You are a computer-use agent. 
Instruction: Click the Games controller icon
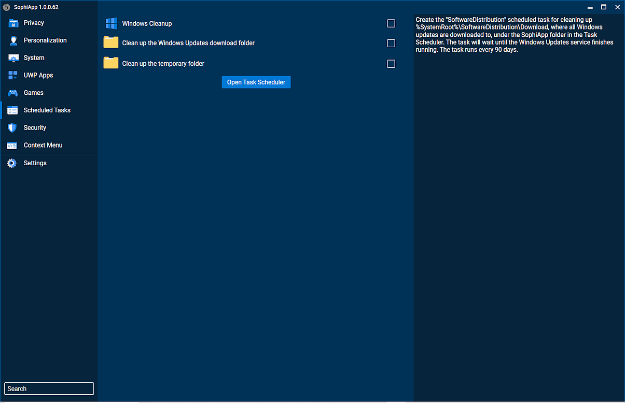13,93
